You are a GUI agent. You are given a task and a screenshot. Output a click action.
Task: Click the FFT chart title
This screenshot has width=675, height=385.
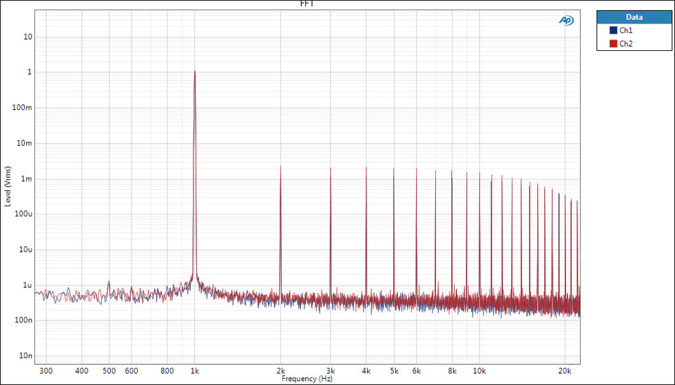(x=308, y=4)
